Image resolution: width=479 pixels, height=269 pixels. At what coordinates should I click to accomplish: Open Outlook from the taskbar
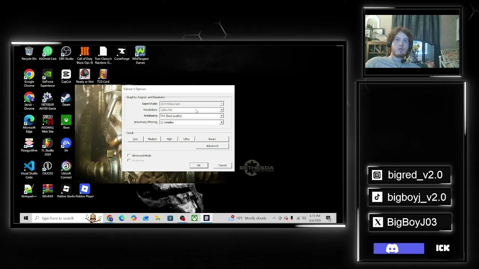[146, 218]
